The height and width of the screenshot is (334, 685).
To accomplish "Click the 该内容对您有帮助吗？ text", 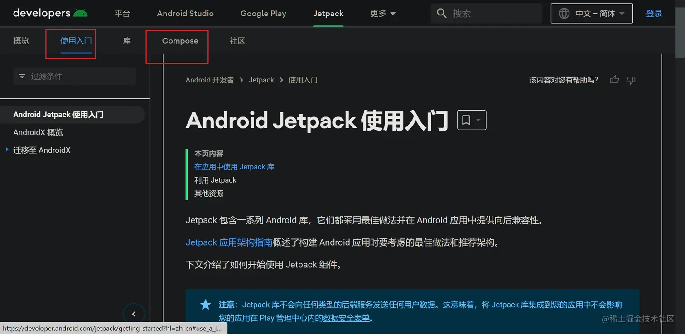I will (x=564, y=80).
